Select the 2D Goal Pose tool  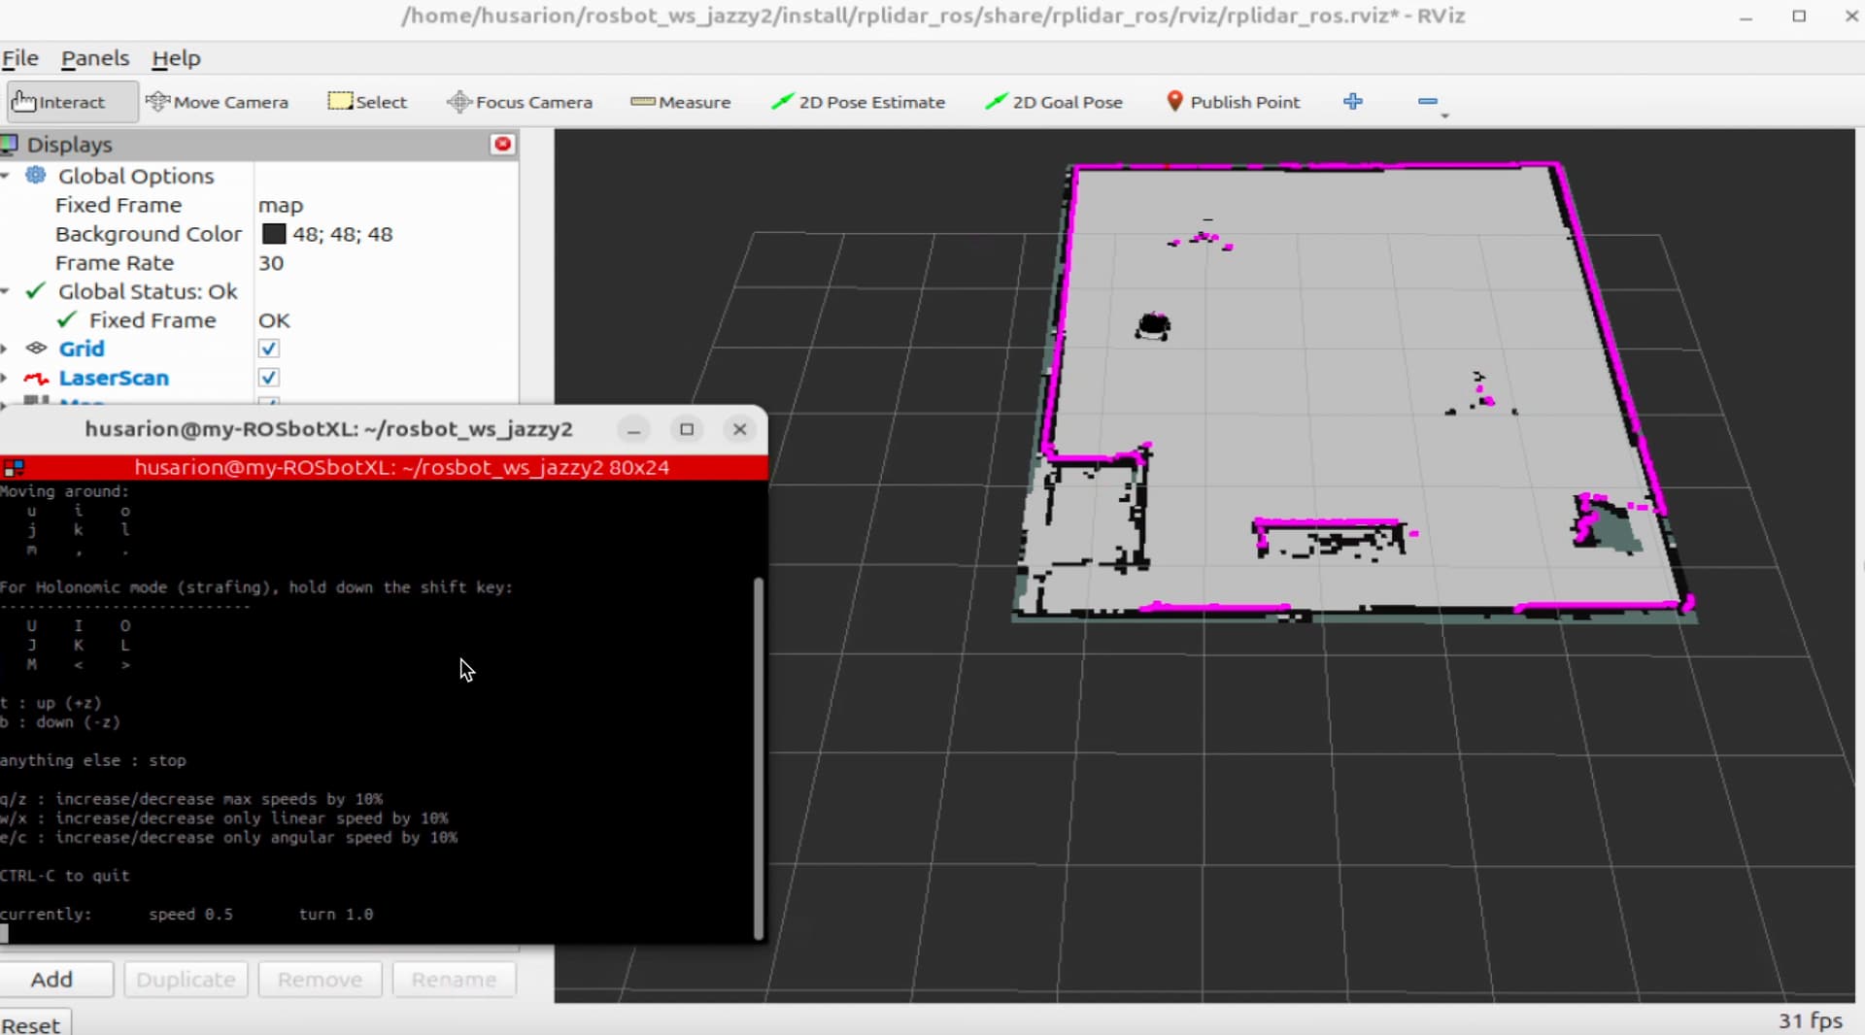[1054, 102]
